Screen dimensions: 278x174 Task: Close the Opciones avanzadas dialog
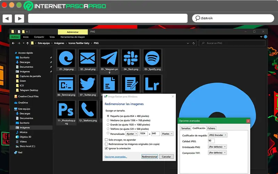point(248,121)
